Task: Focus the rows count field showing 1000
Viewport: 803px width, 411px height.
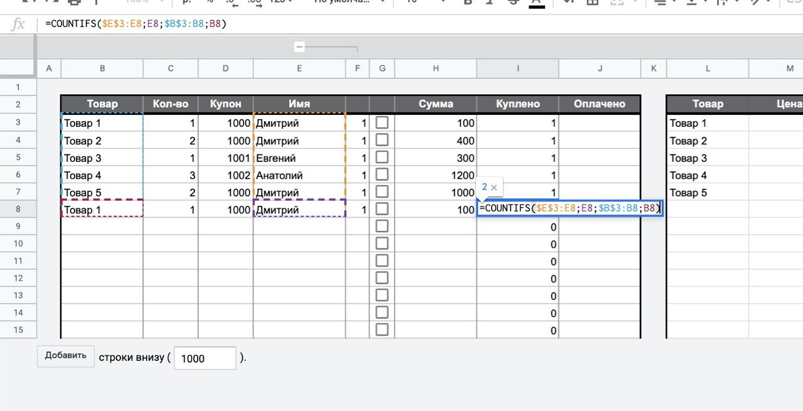Action: (205, 358)
